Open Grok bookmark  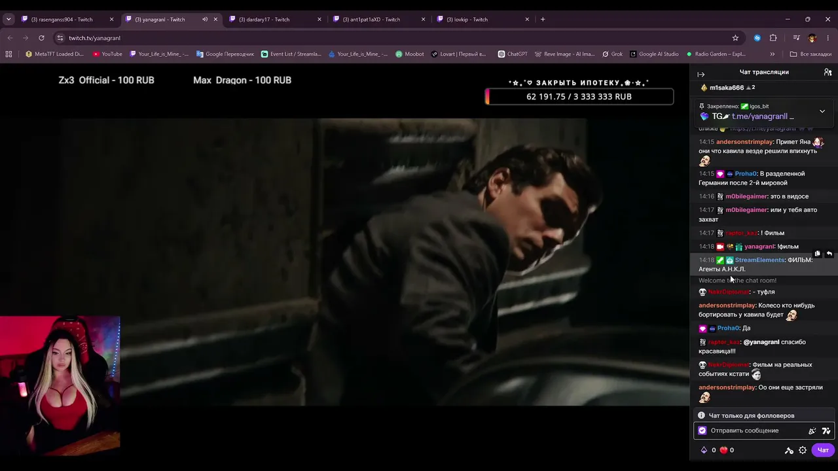612,54
